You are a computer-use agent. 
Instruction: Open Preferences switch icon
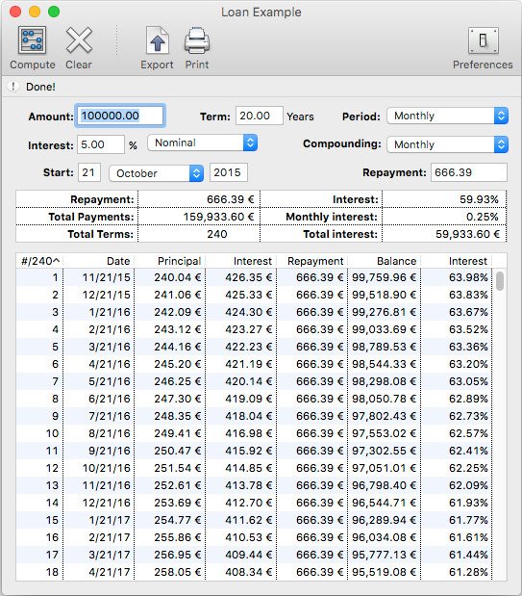pyautogui.click(x=483, y=40)
